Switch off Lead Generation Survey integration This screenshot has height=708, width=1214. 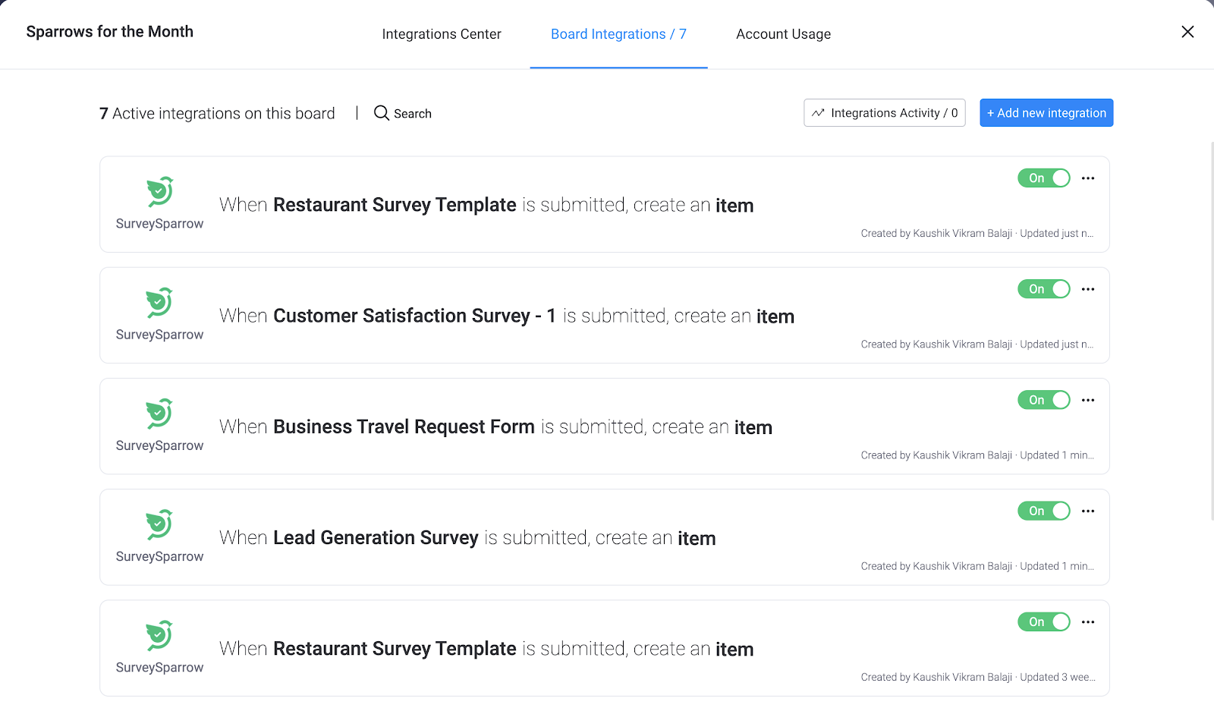pyautogui.click(x=1044, y=511)
